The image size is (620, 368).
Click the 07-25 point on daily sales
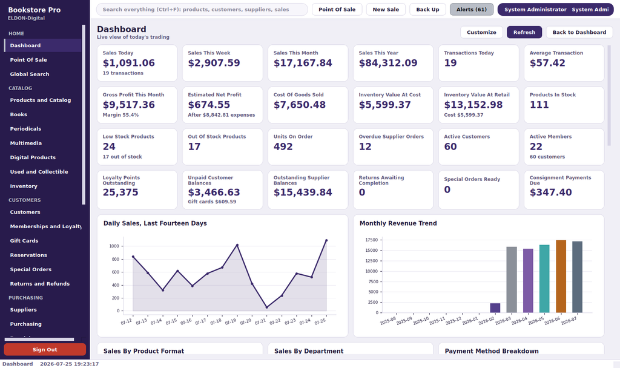point(326,240)
